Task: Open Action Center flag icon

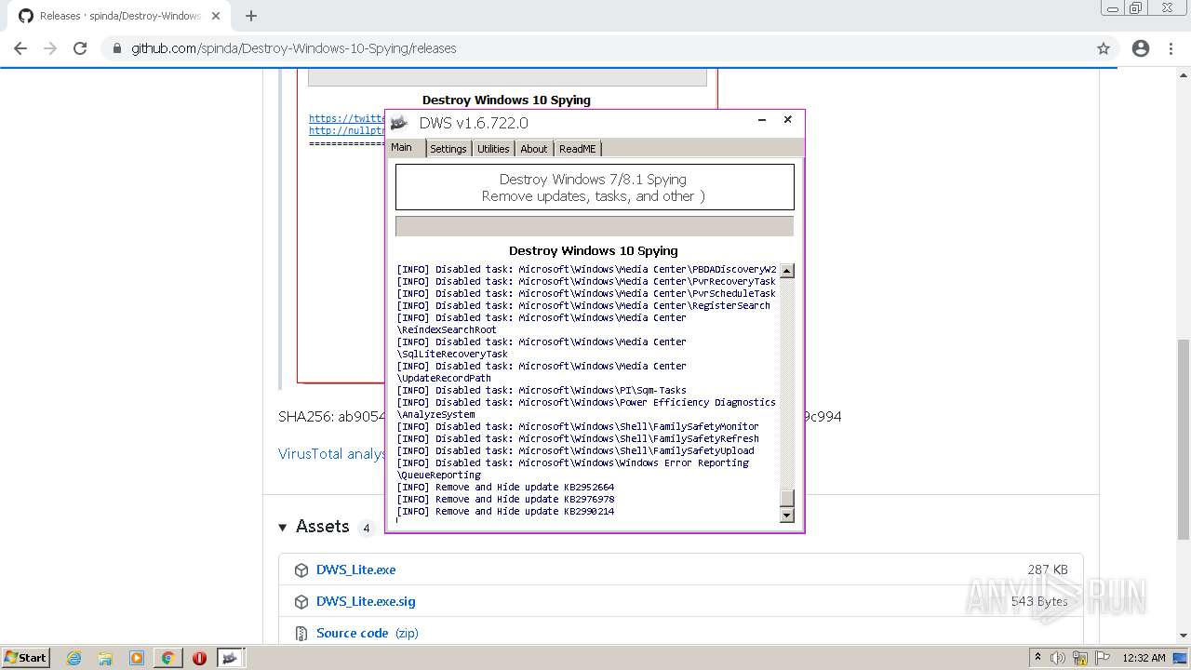Action: click(1103, 658)
